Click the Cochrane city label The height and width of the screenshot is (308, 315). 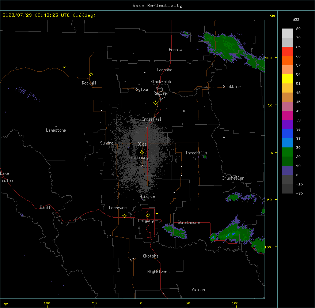[x=118, y=208]
